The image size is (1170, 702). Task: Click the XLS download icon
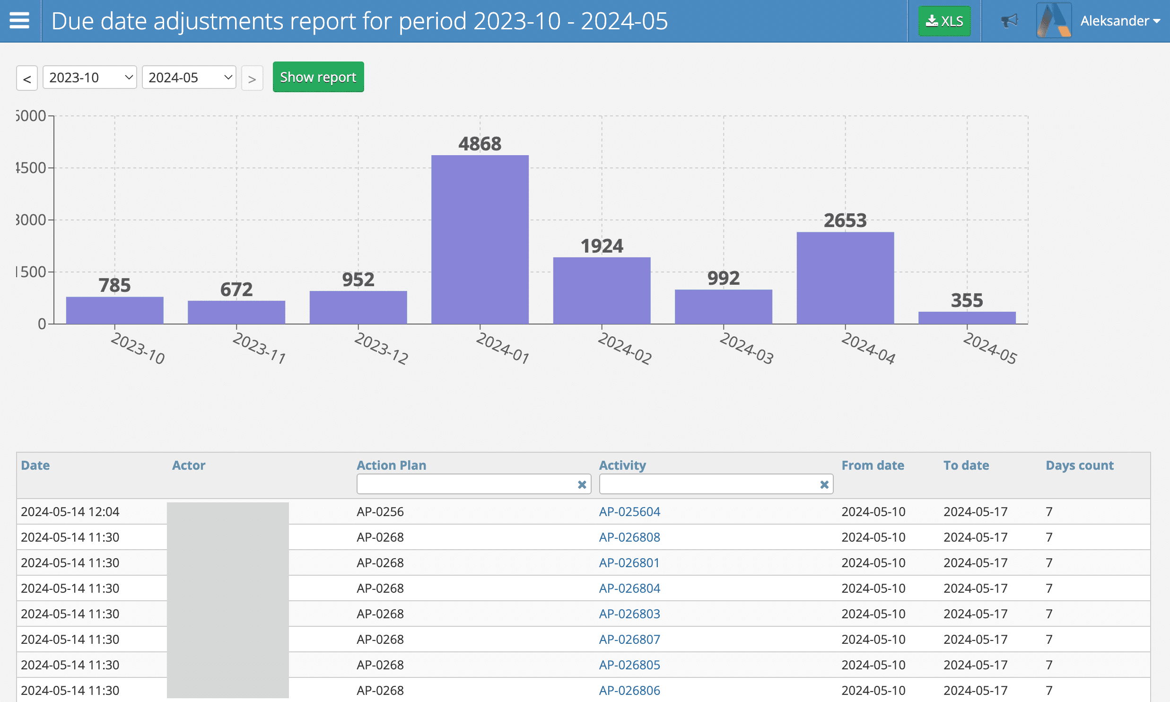point(941,20)
